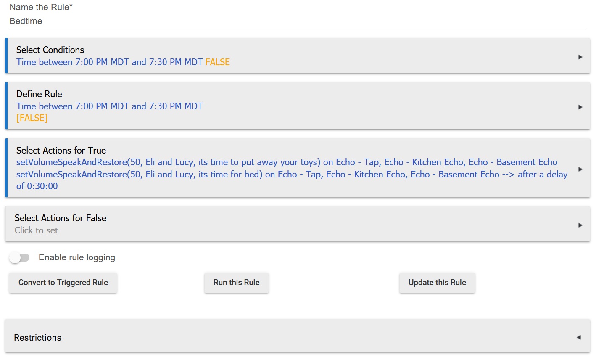Click the expand arrow on Select Conditions

(580, 57)
